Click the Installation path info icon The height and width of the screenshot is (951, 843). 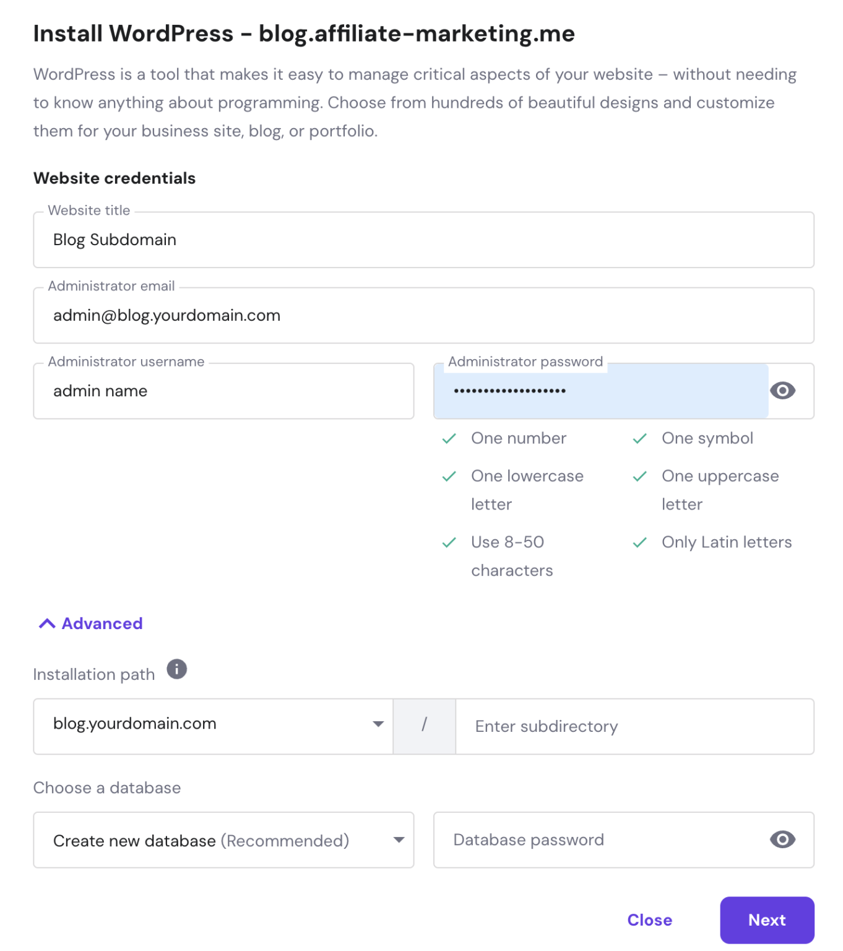pyautogui.click(x=176, y=669)
